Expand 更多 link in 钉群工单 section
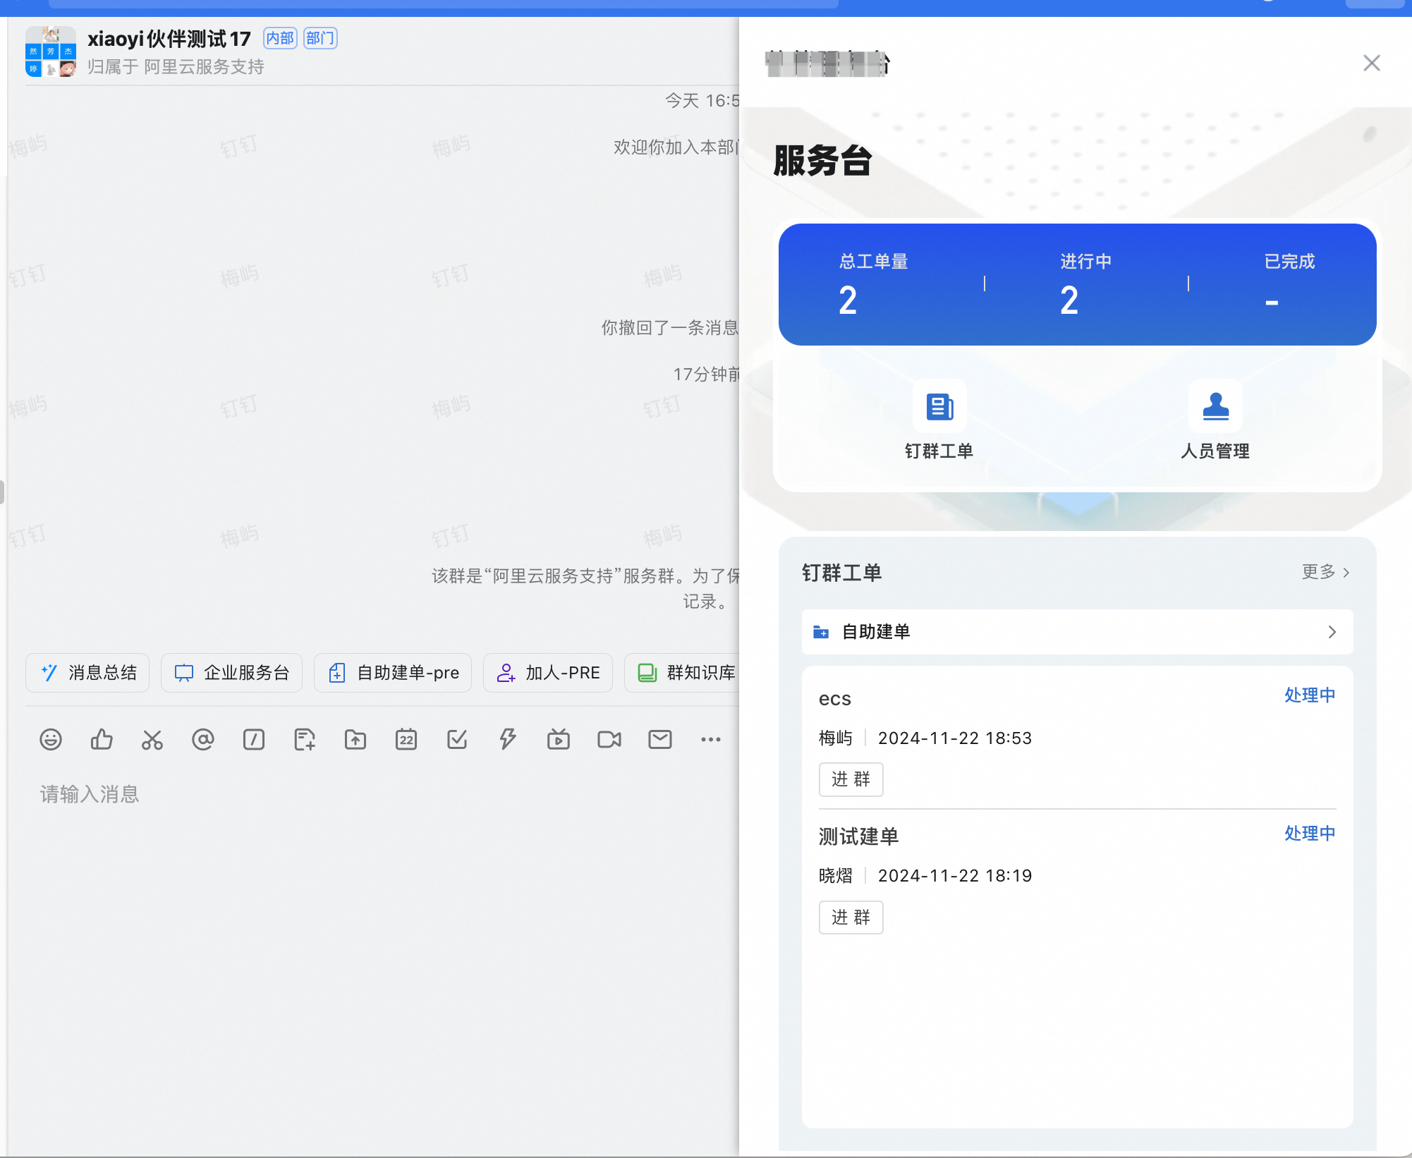This screenshot has width=1412, height=1158. (x=1326, y=572)
